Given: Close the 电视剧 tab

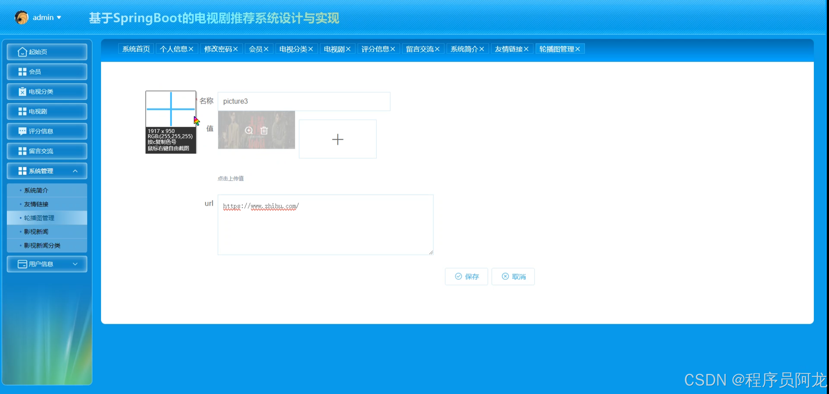Looking at the screenshot, I should (348, 49).
